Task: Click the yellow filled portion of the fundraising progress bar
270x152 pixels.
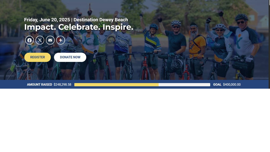Action: coord(116,84)
